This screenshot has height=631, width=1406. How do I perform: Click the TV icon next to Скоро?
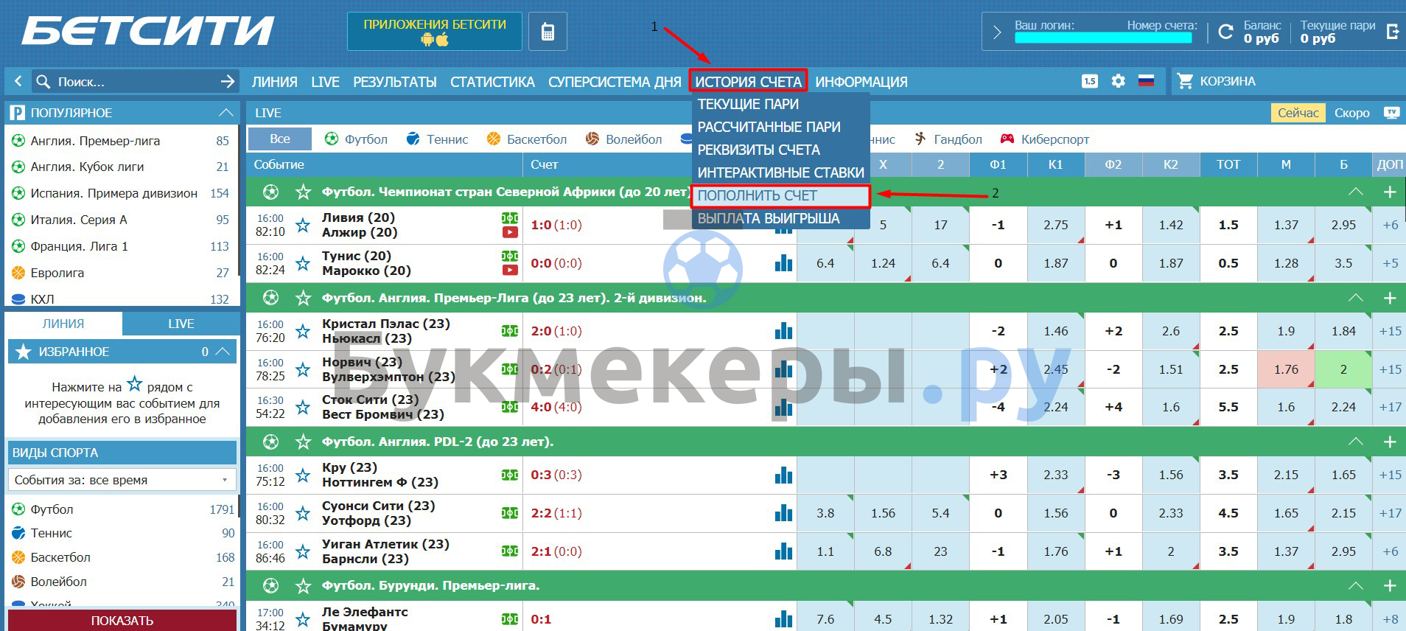pos(1391,113)
